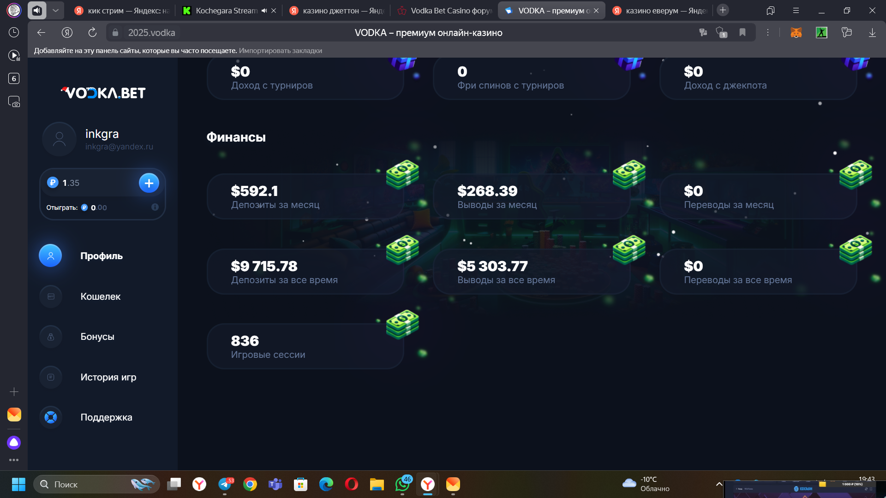Open Поддержка lifebuoy icon

(51, 417)
